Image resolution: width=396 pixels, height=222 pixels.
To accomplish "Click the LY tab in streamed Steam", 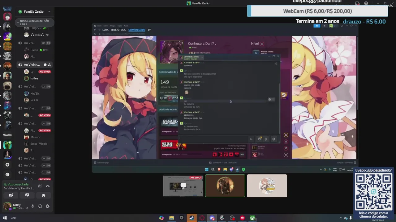I will [149, 30].
